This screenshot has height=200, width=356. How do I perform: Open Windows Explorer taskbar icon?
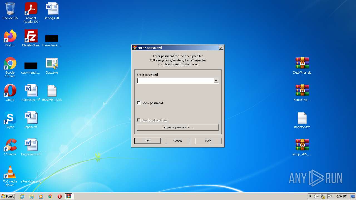31,196
